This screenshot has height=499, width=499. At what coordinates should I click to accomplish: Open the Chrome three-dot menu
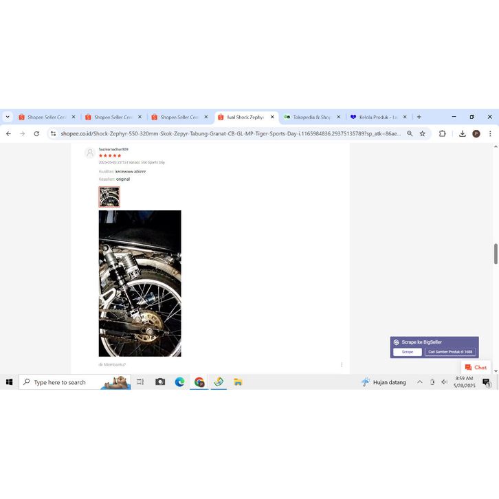pyautogui.click(x=490, y=133)
